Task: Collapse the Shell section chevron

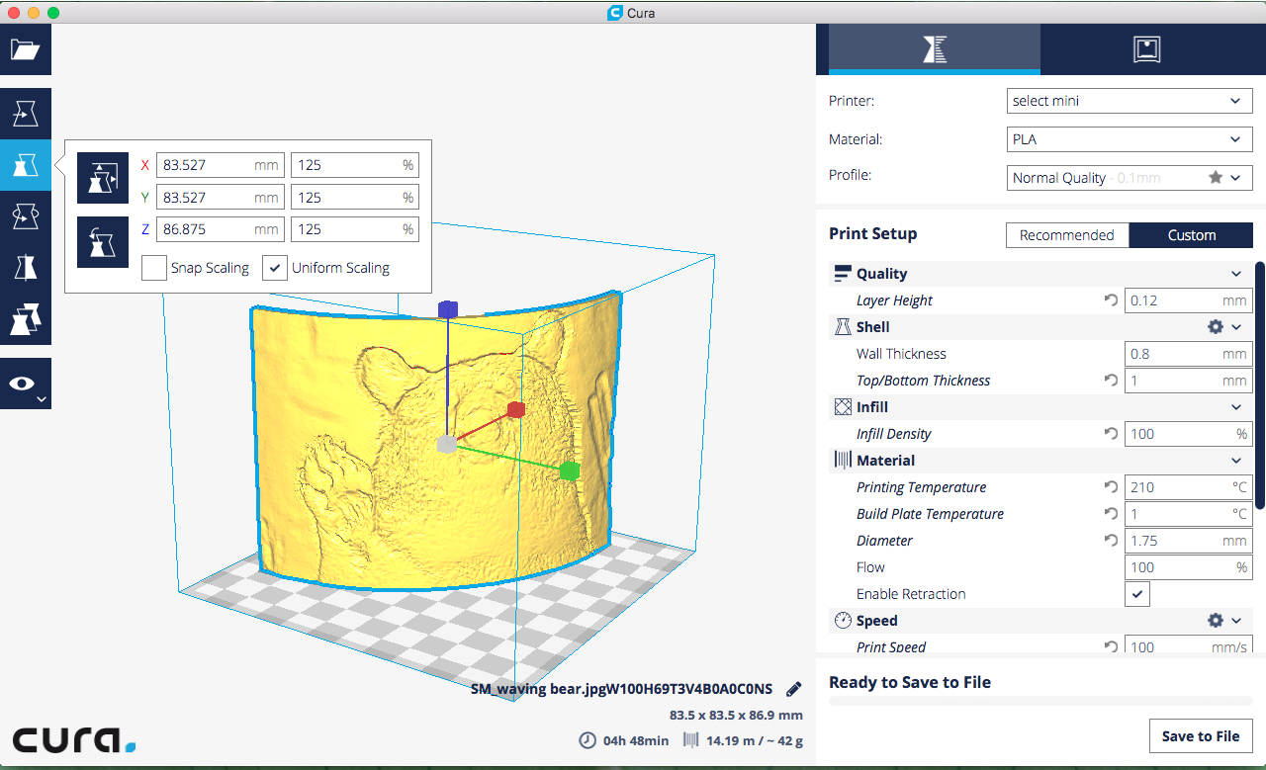Action: point(1236,327)
